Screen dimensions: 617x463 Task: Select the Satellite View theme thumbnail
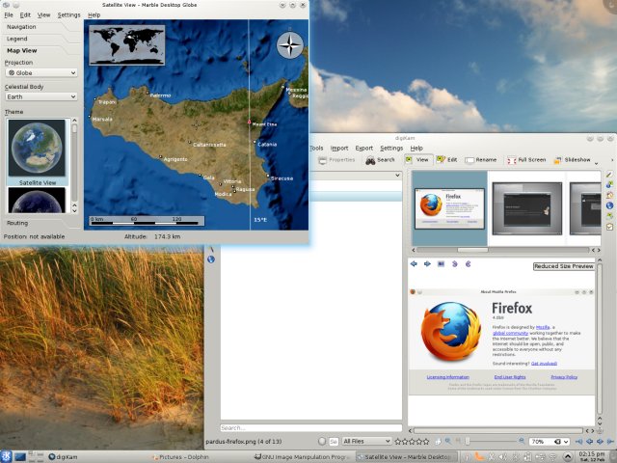tap(37, 152)
